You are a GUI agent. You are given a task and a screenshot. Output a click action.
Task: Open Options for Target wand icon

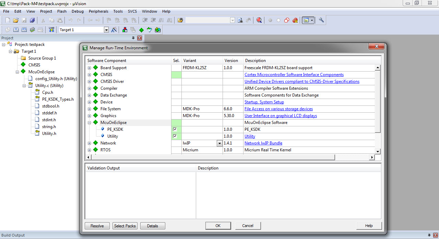click(114, 30)
